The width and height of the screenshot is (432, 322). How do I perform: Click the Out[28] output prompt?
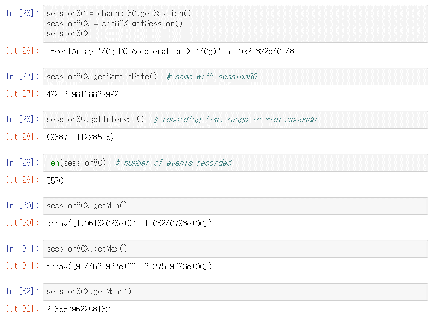click(x=20, y=137)
